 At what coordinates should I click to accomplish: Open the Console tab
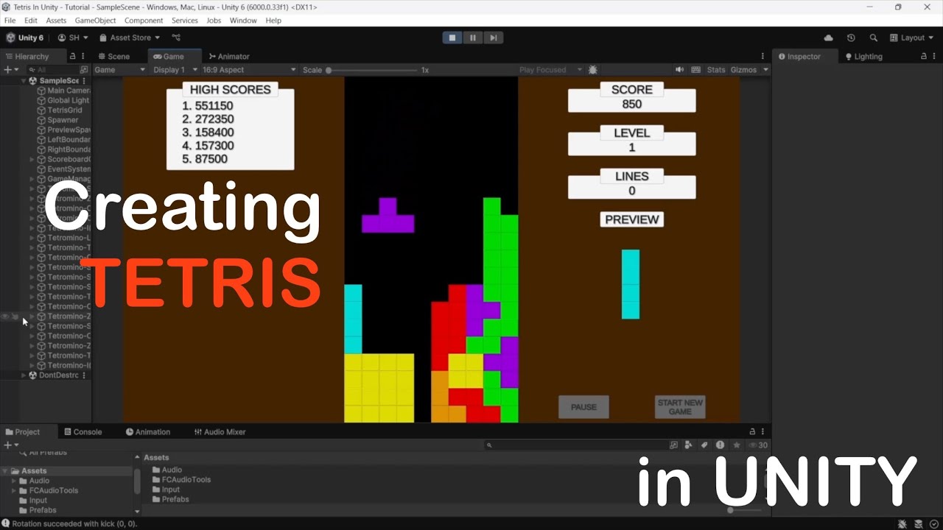click(x=83, y=432)
